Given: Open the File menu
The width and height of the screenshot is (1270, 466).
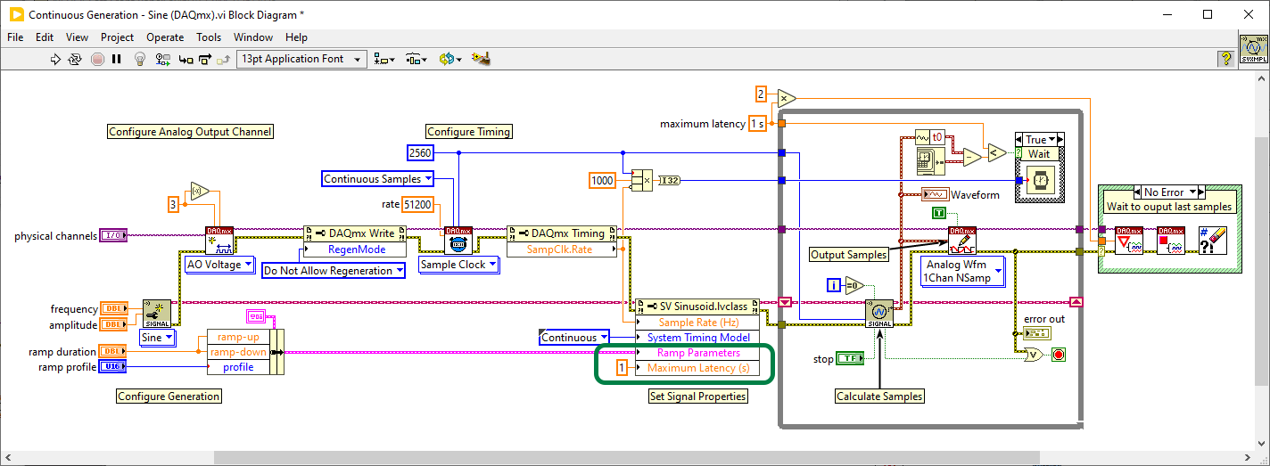Looking at the screenshot, I should tap(15, 37).
